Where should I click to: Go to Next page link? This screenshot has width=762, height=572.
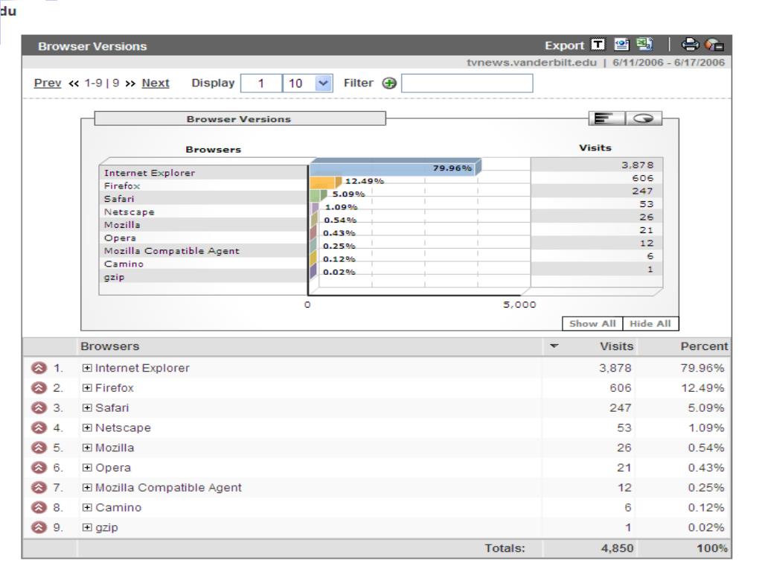tap(156, 83)
